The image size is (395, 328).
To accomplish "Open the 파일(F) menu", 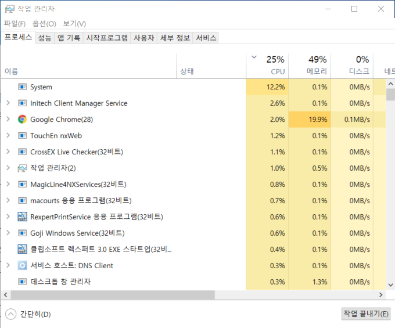I will click(x=15, y=24).
